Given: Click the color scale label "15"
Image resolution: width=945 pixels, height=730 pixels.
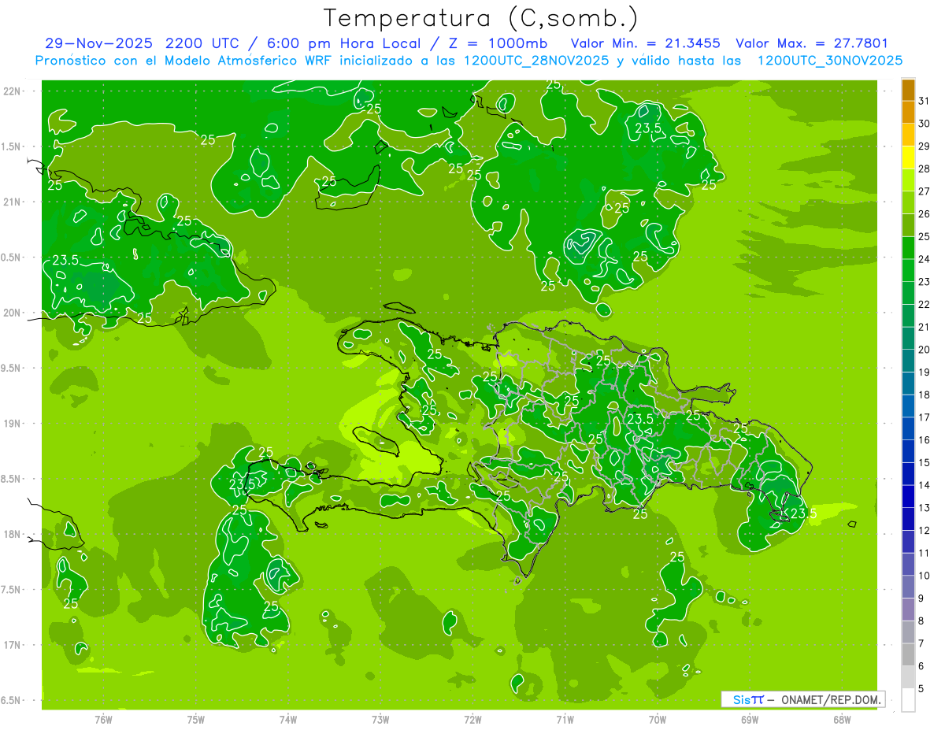Looking at the screenshot, I should pyautogui.click(x=925, y=462).
